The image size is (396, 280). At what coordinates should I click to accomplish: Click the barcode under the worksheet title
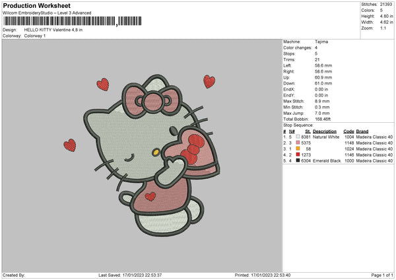tap(59, 23)
